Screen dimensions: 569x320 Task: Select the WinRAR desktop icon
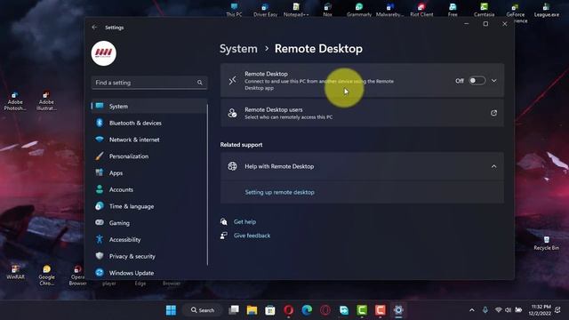[x=15, y=272]
